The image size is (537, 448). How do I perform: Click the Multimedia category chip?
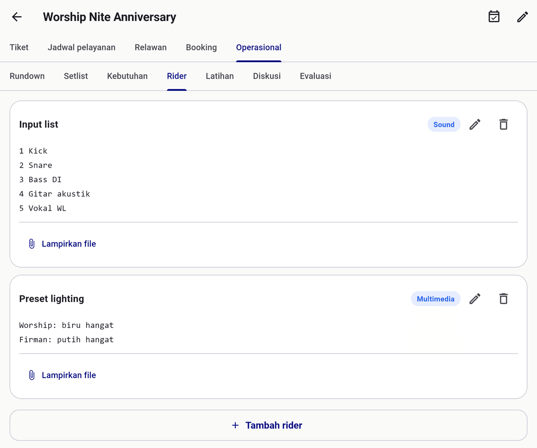pyautogui.click(x=435, y=299)
